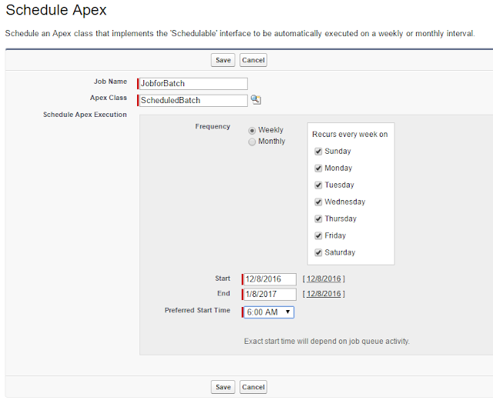Viewport: 493px width, 407px height.
Task: Toggle the Wednesday checkbox
Action: (318, 202)
